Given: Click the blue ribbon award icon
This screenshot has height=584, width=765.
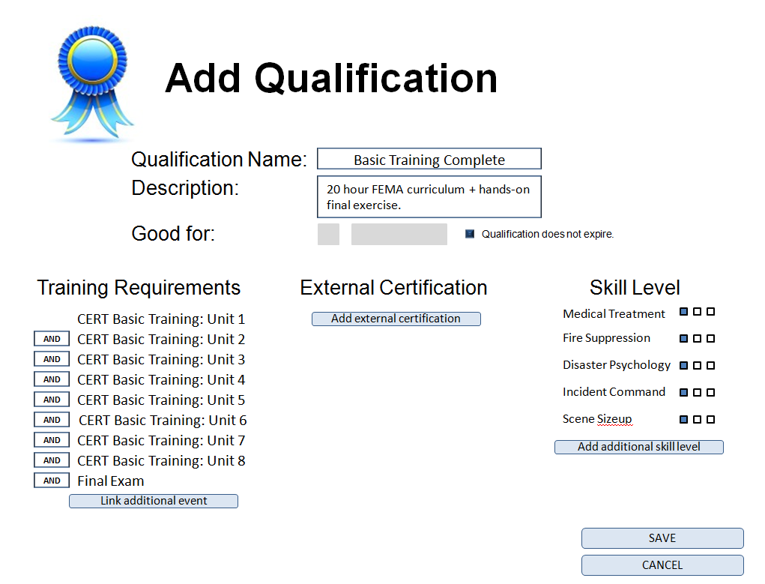Looking at the screenshot, I should coord(92,83).
